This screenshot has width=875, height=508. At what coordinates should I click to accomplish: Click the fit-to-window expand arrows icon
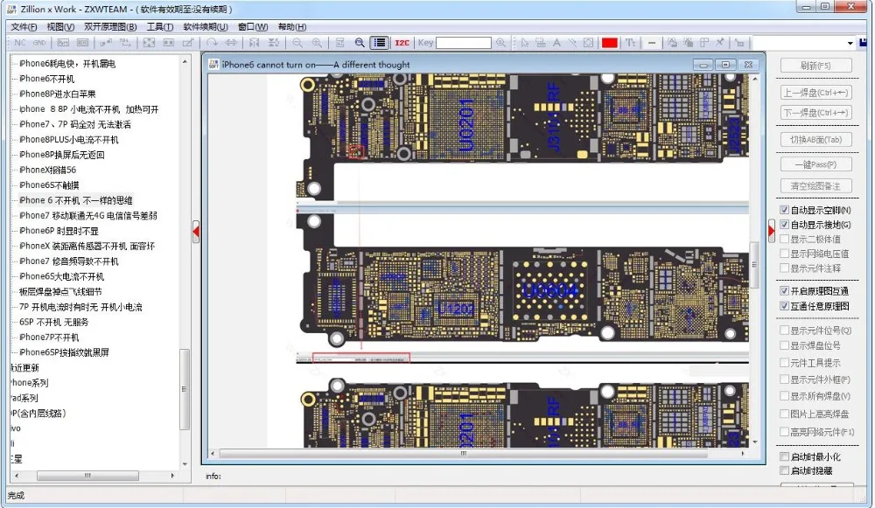(149, 43)
